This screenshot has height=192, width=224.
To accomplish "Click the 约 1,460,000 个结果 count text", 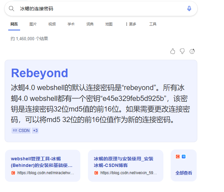I will click(x=29, y=39).
